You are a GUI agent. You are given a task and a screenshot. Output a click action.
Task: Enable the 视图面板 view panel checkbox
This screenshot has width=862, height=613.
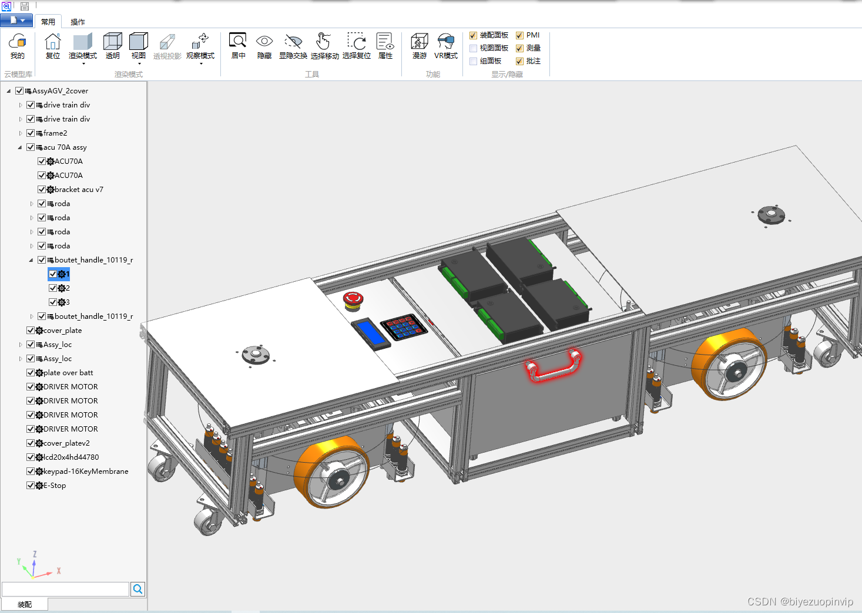[474, 48]
